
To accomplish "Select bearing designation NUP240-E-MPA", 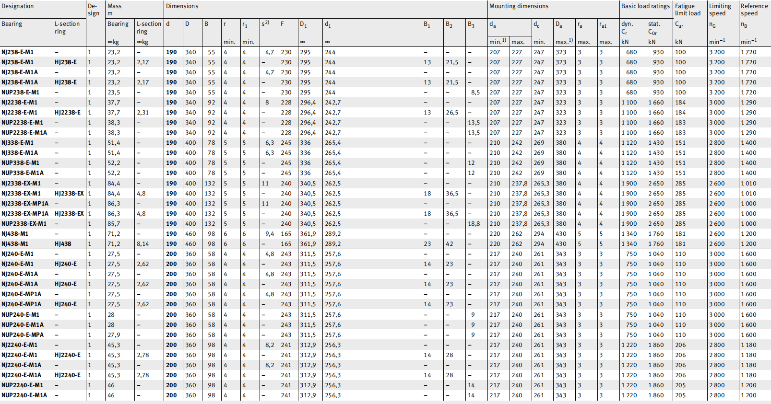I will point(23,335).
